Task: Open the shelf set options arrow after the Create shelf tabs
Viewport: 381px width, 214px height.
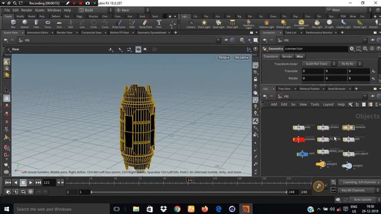Action: 175,17
